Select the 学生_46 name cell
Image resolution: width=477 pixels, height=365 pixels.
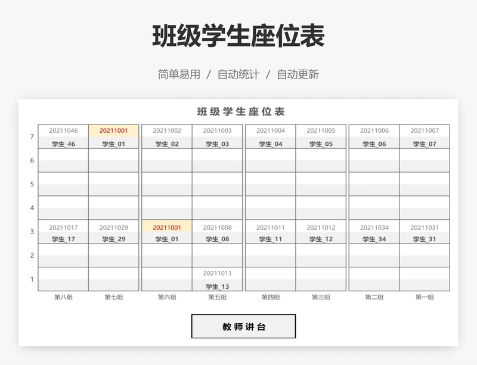(x=63, y=142)
